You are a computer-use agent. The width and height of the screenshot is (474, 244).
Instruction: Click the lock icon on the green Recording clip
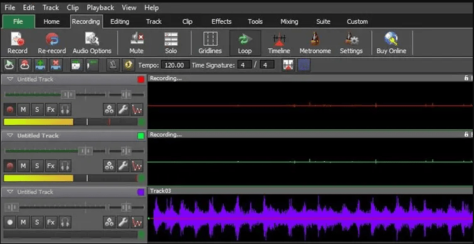(x=466, y=135)
